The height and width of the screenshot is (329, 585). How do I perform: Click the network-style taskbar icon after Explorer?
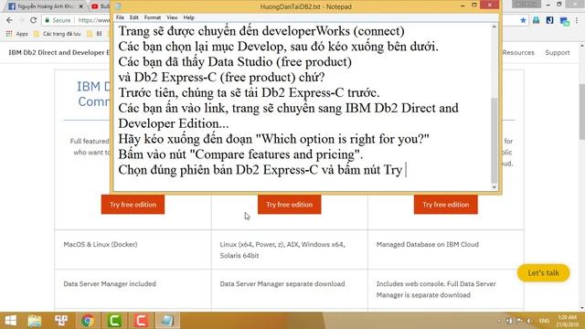point(61,321)
